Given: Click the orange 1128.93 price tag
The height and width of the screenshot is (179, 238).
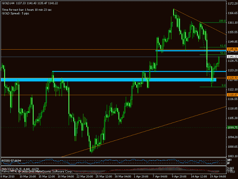Looking at the screenshot, I should pyautogui.click(x=232, y=78).
